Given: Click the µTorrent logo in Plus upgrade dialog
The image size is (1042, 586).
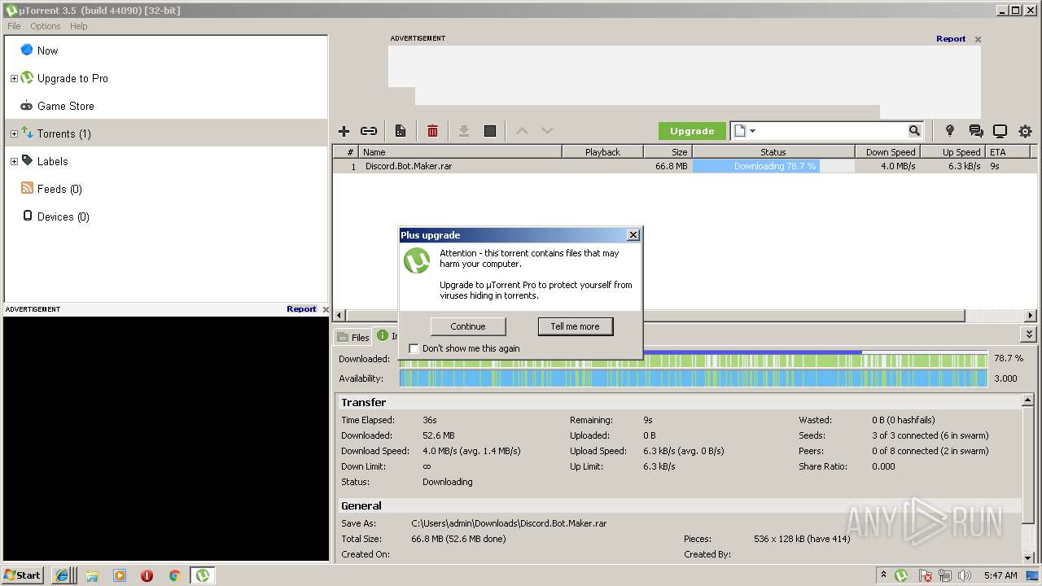Looking at the screenshot, I should click(417, 260).
